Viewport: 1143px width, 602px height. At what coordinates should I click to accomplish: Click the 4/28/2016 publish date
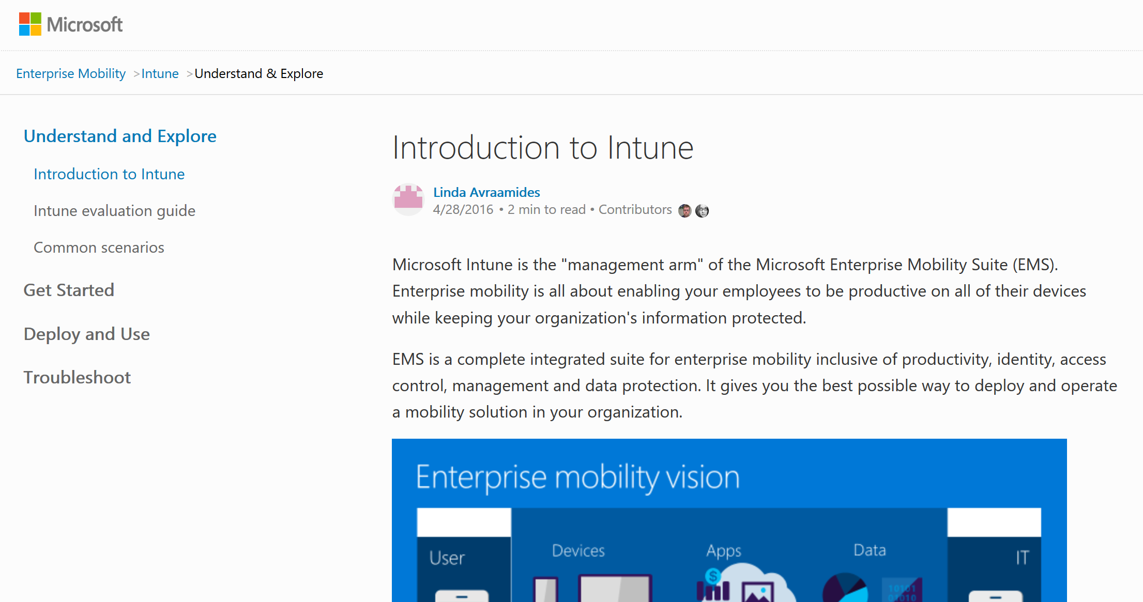463,209
